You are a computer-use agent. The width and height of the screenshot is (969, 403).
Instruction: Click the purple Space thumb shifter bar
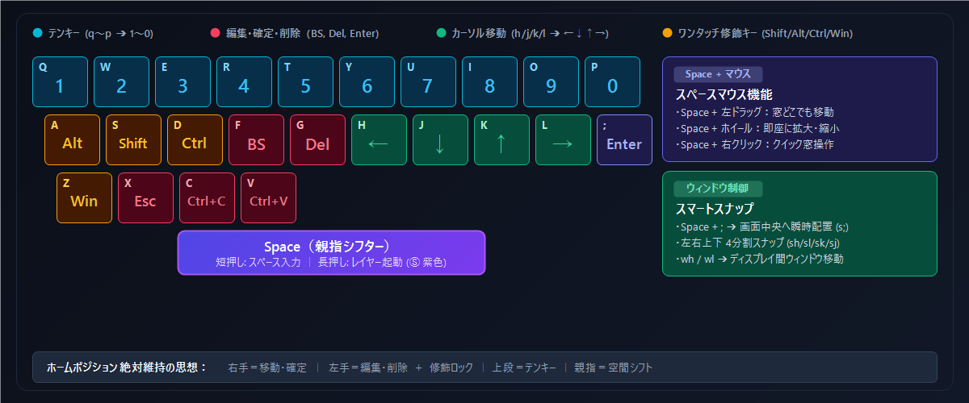pos(331,253)
